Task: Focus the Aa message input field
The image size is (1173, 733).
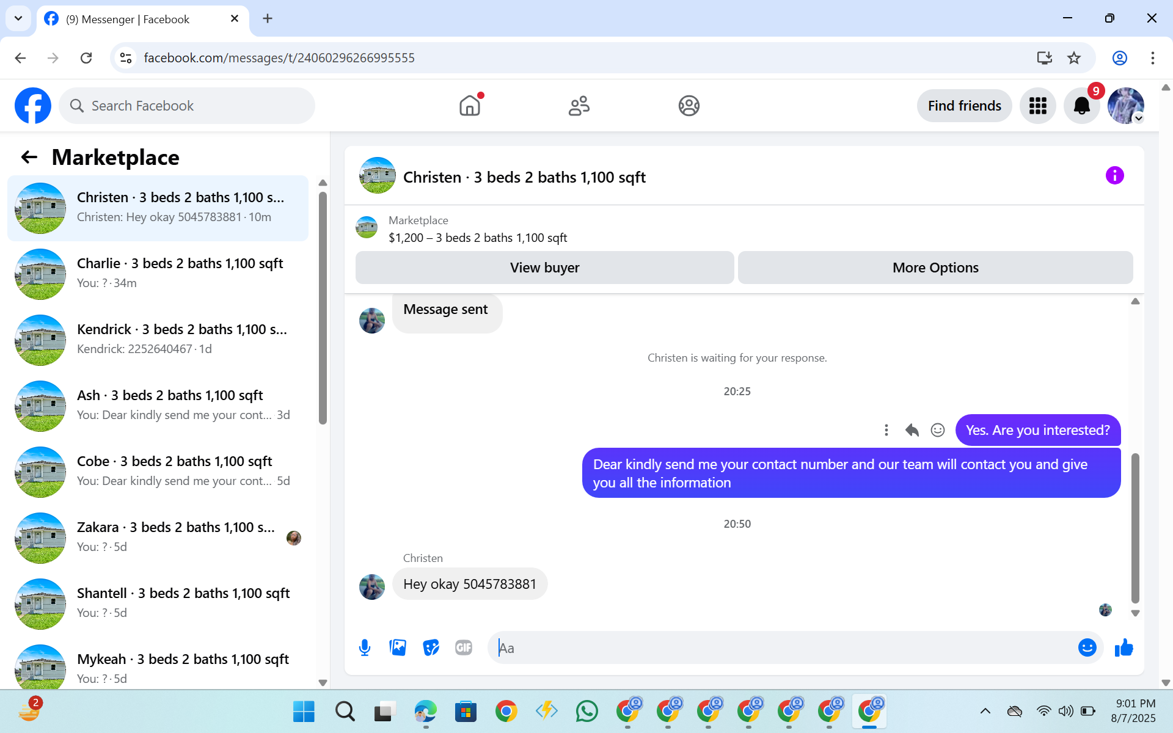Action: click(782, 647)
